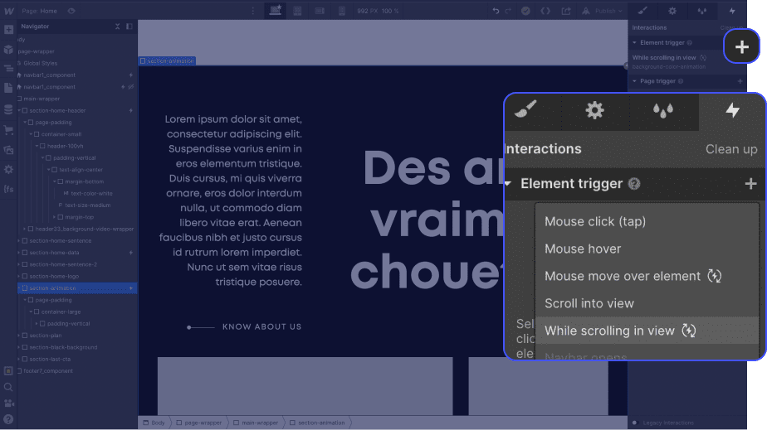The width and height of the screenshot is (767, 430).
Task: Select the desktop base breakpoint icon
Action: pyautogui.click(x=276, y=10)
